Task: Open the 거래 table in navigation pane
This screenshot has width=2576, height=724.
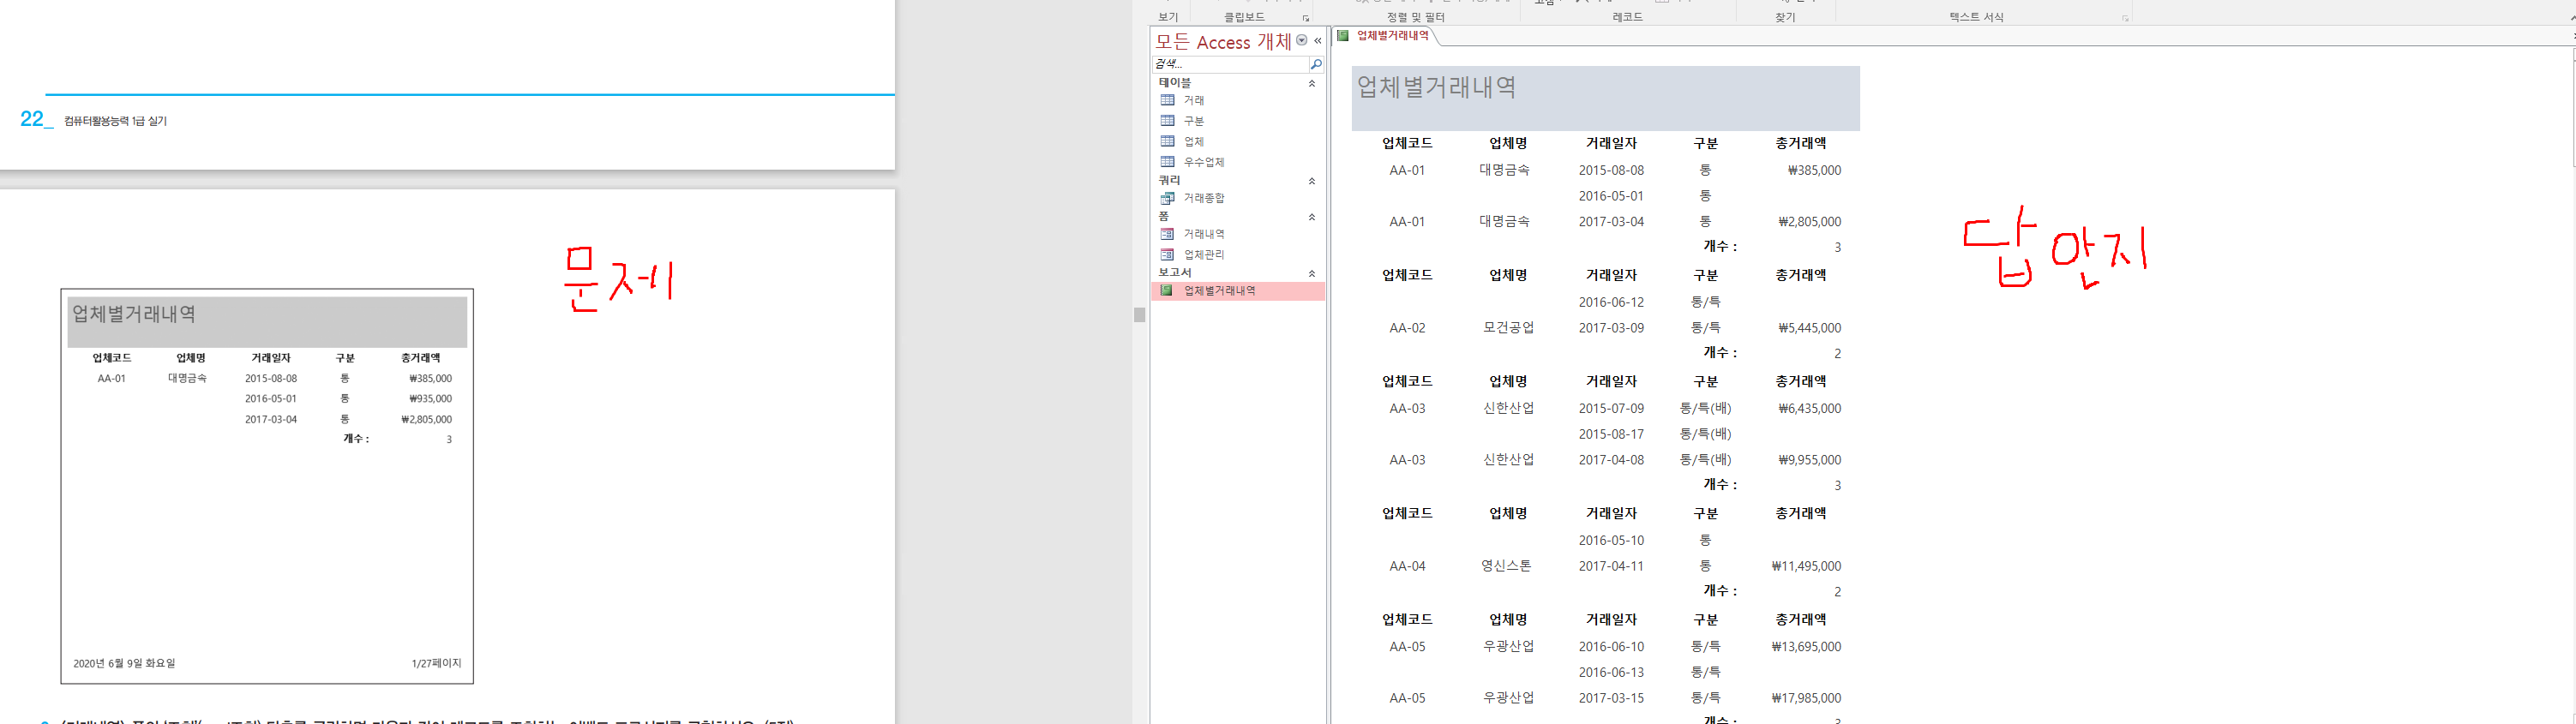Action: 1193,100
